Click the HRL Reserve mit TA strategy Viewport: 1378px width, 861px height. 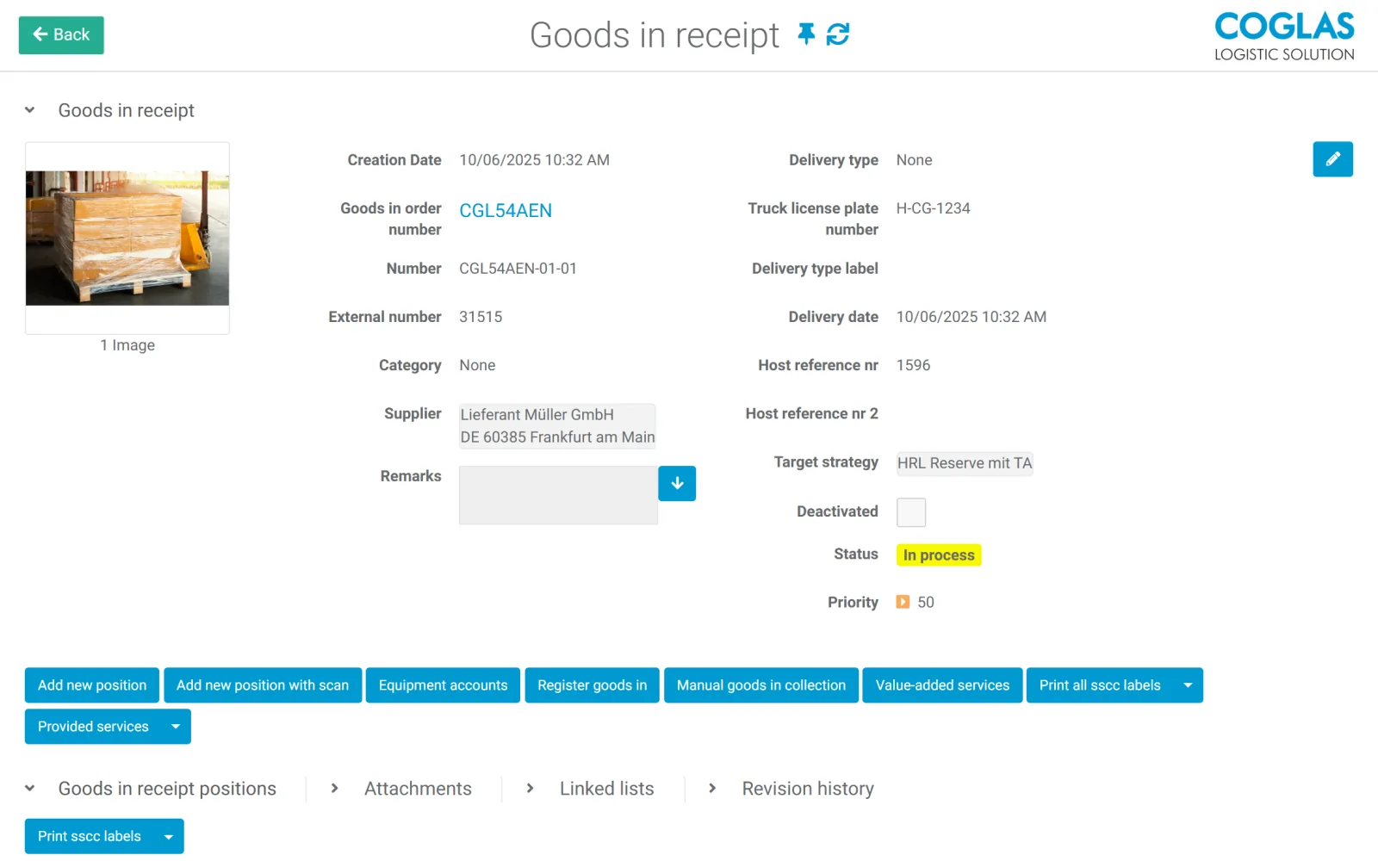pyautogui.click(x=965, y=463)
